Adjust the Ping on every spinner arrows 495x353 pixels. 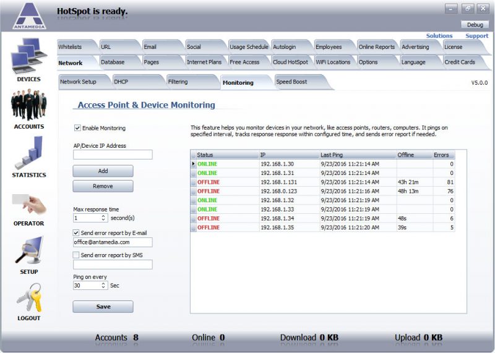(x=103, y=285)
